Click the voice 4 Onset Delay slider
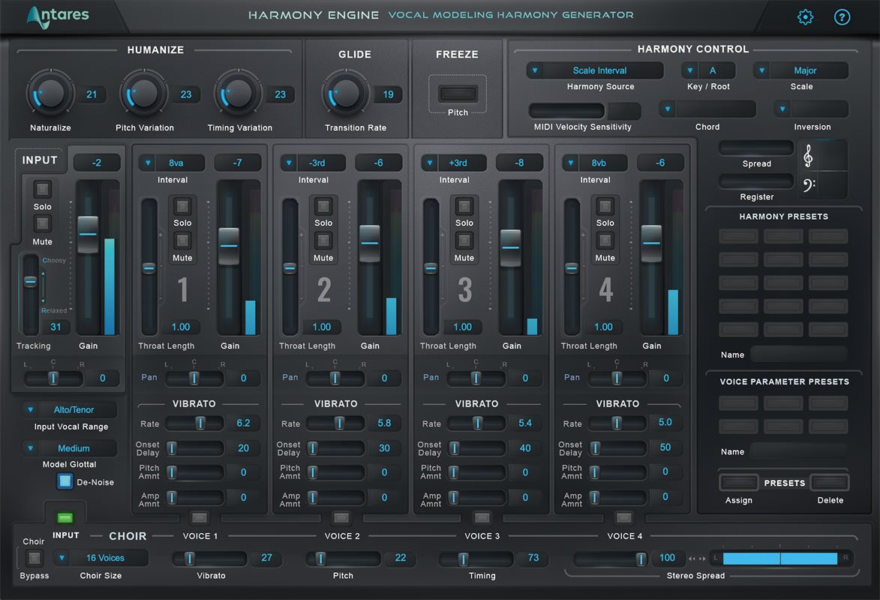The image size is (880, 600). click(617, 448)
